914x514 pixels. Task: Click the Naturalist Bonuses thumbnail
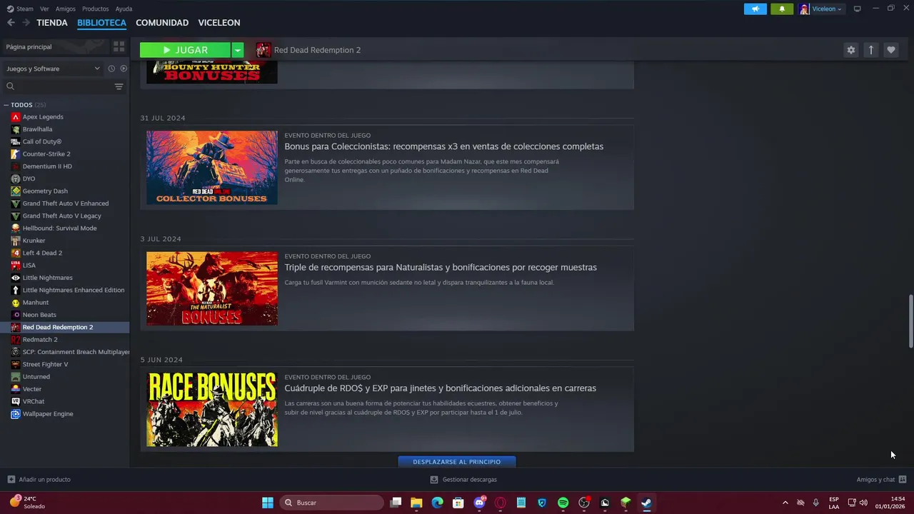[x=212, y=288]
